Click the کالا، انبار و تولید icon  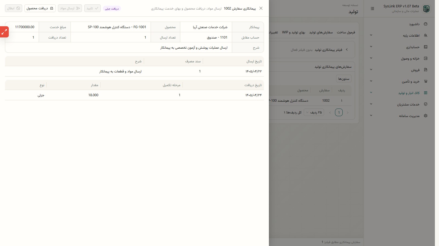click(x=426, y=93)
